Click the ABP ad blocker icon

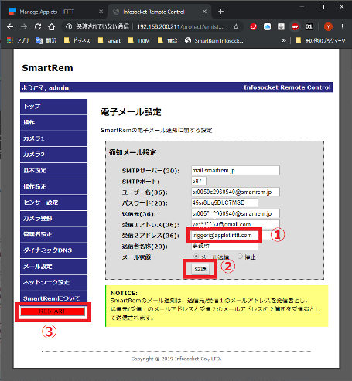tap(295, 26)
